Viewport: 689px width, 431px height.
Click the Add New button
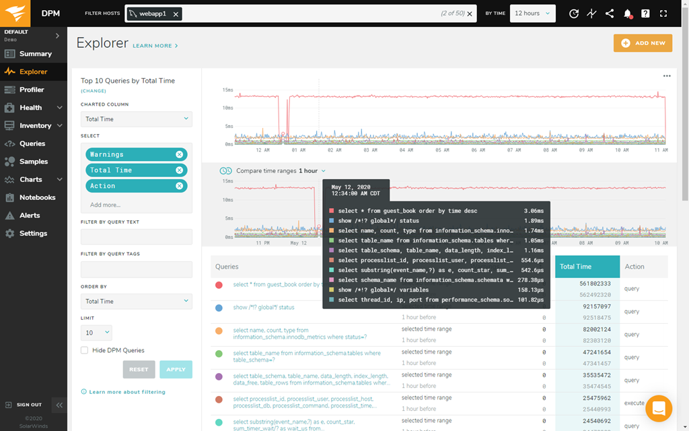pyautogui.click(x=643, y=43)
